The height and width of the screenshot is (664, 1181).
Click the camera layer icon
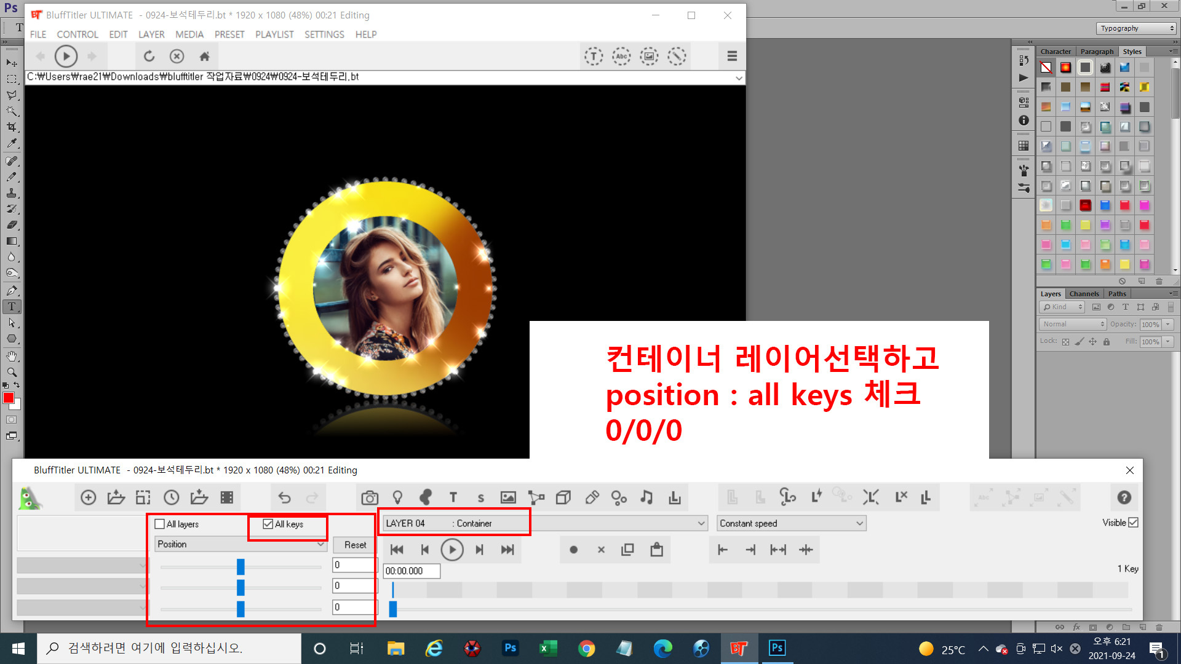[370, 497]
